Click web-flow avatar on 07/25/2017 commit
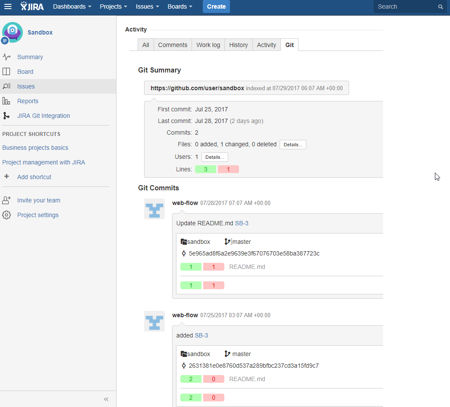Image resolution: width=450 pixels, height=407 pixels. pyautogui.click(x=154, y=321)
